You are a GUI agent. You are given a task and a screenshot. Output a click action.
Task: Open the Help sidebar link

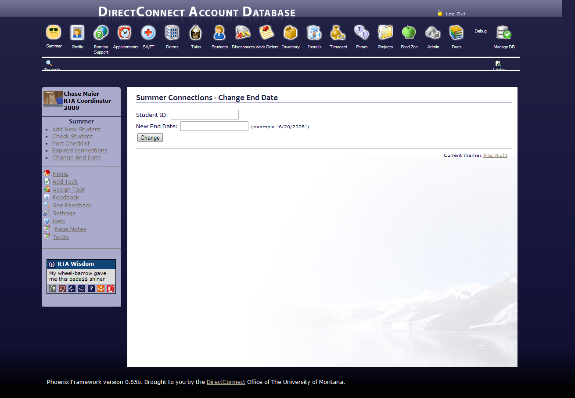[59, 221]
